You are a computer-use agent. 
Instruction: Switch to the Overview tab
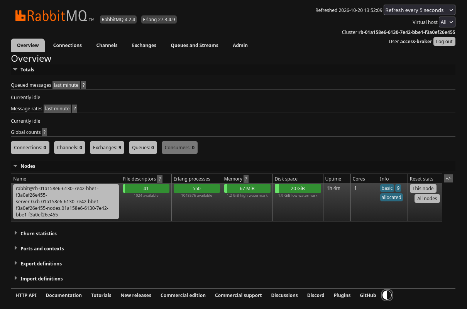(x=28, y=45)
